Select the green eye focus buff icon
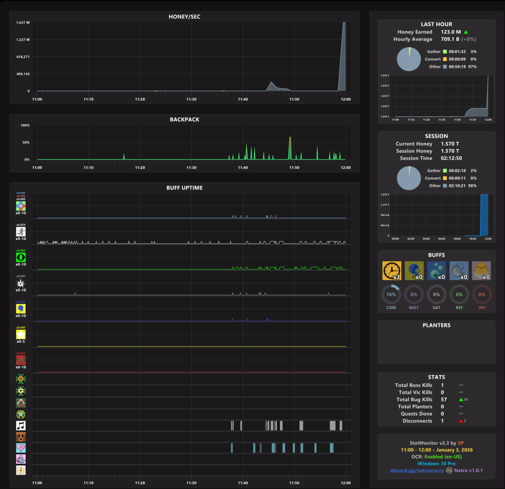Screen dimensions: 505x489 point(21,258)
